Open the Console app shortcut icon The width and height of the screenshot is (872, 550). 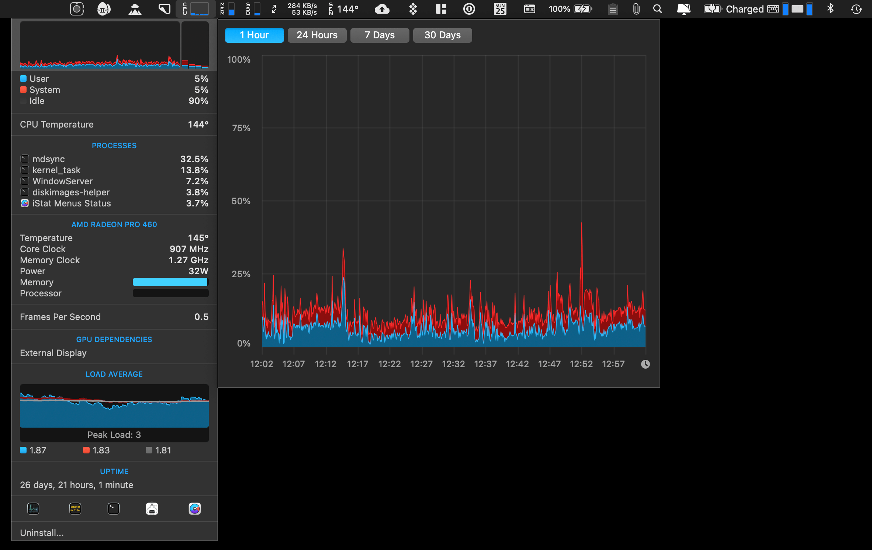[x=75, y=509]
